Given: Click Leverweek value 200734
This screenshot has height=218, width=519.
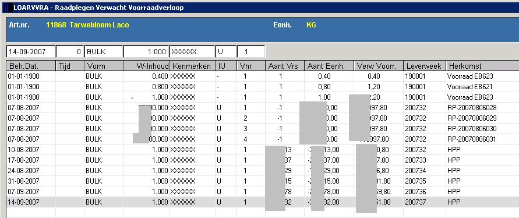Looking at the screenshot, I should [415, 171].
